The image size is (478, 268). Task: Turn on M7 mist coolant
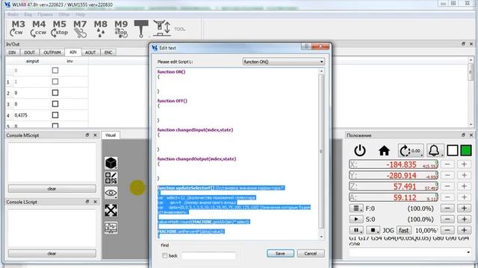(x=80, y=28)
